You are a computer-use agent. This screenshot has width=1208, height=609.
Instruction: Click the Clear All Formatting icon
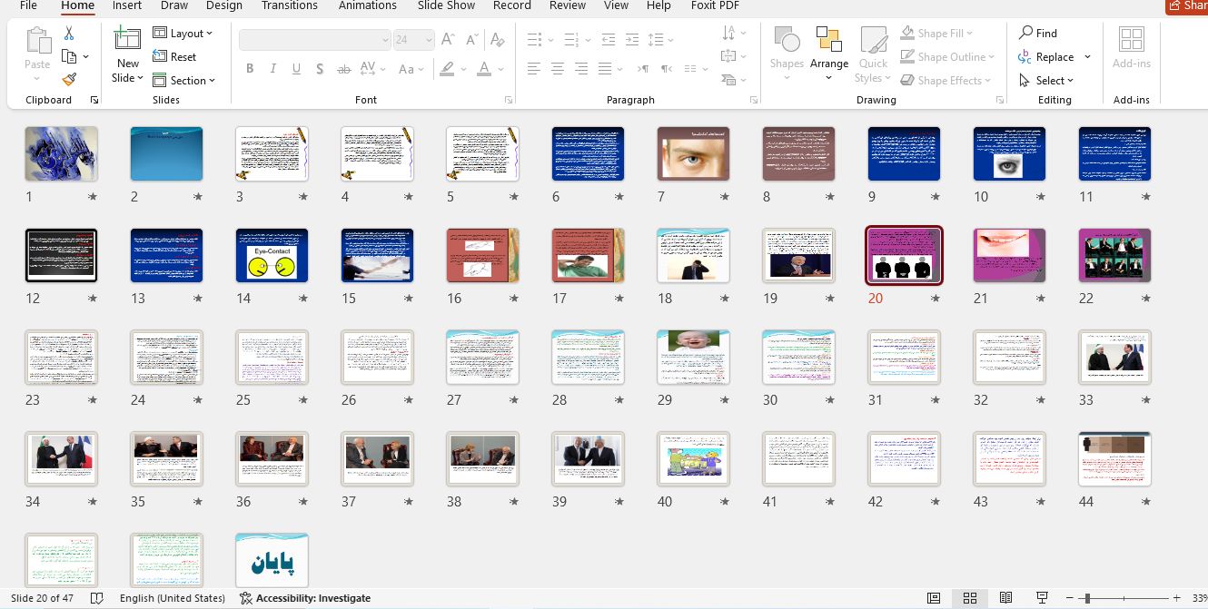[x=497, y=39]
